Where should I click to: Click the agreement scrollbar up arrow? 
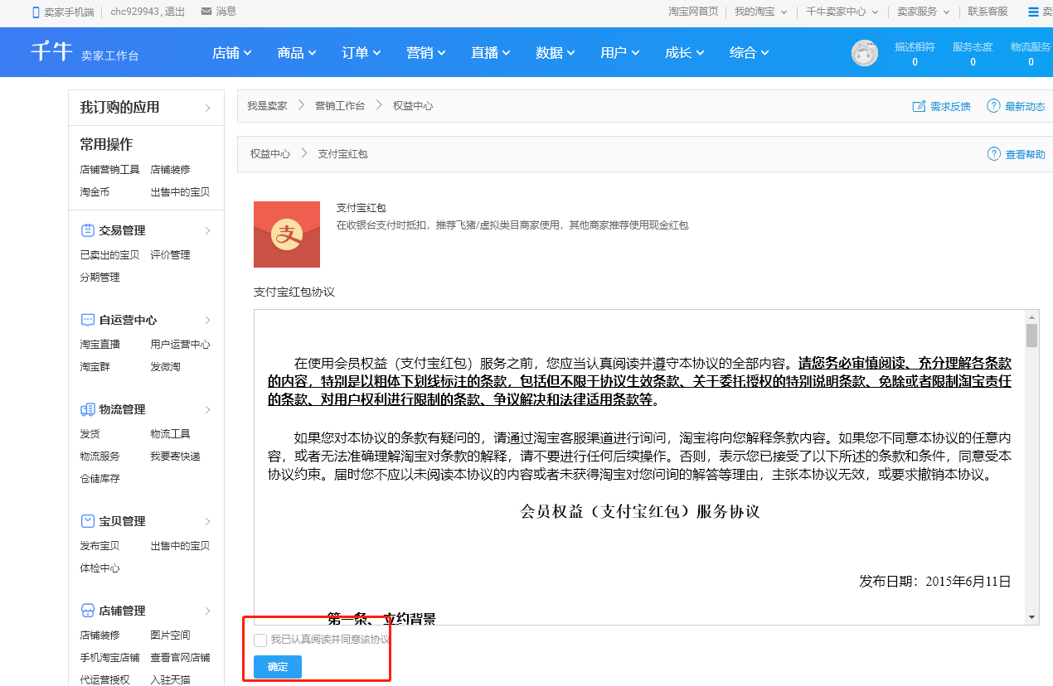point(1031,316)
